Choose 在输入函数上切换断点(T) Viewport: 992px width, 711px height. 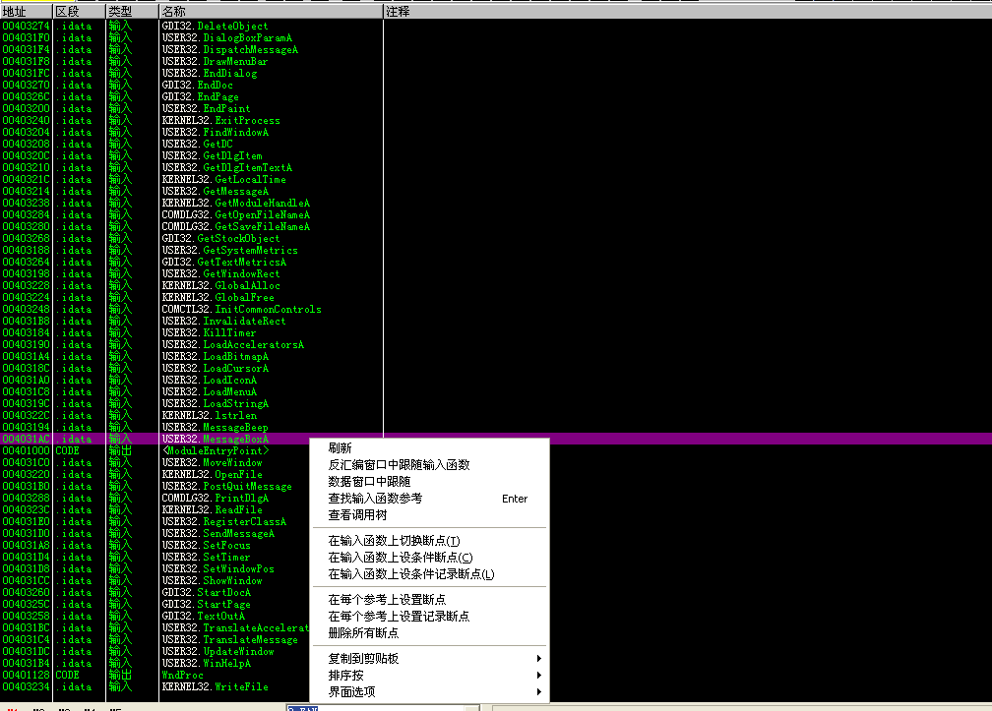430,541
